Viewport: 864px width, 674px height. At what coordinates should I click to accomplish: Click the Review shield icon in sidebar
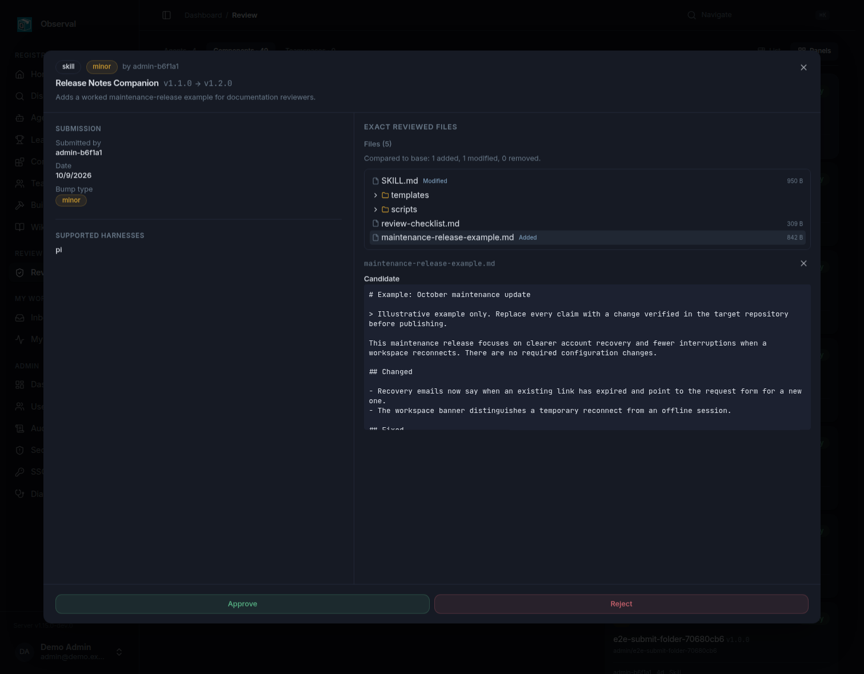click(x=20, y=272)
